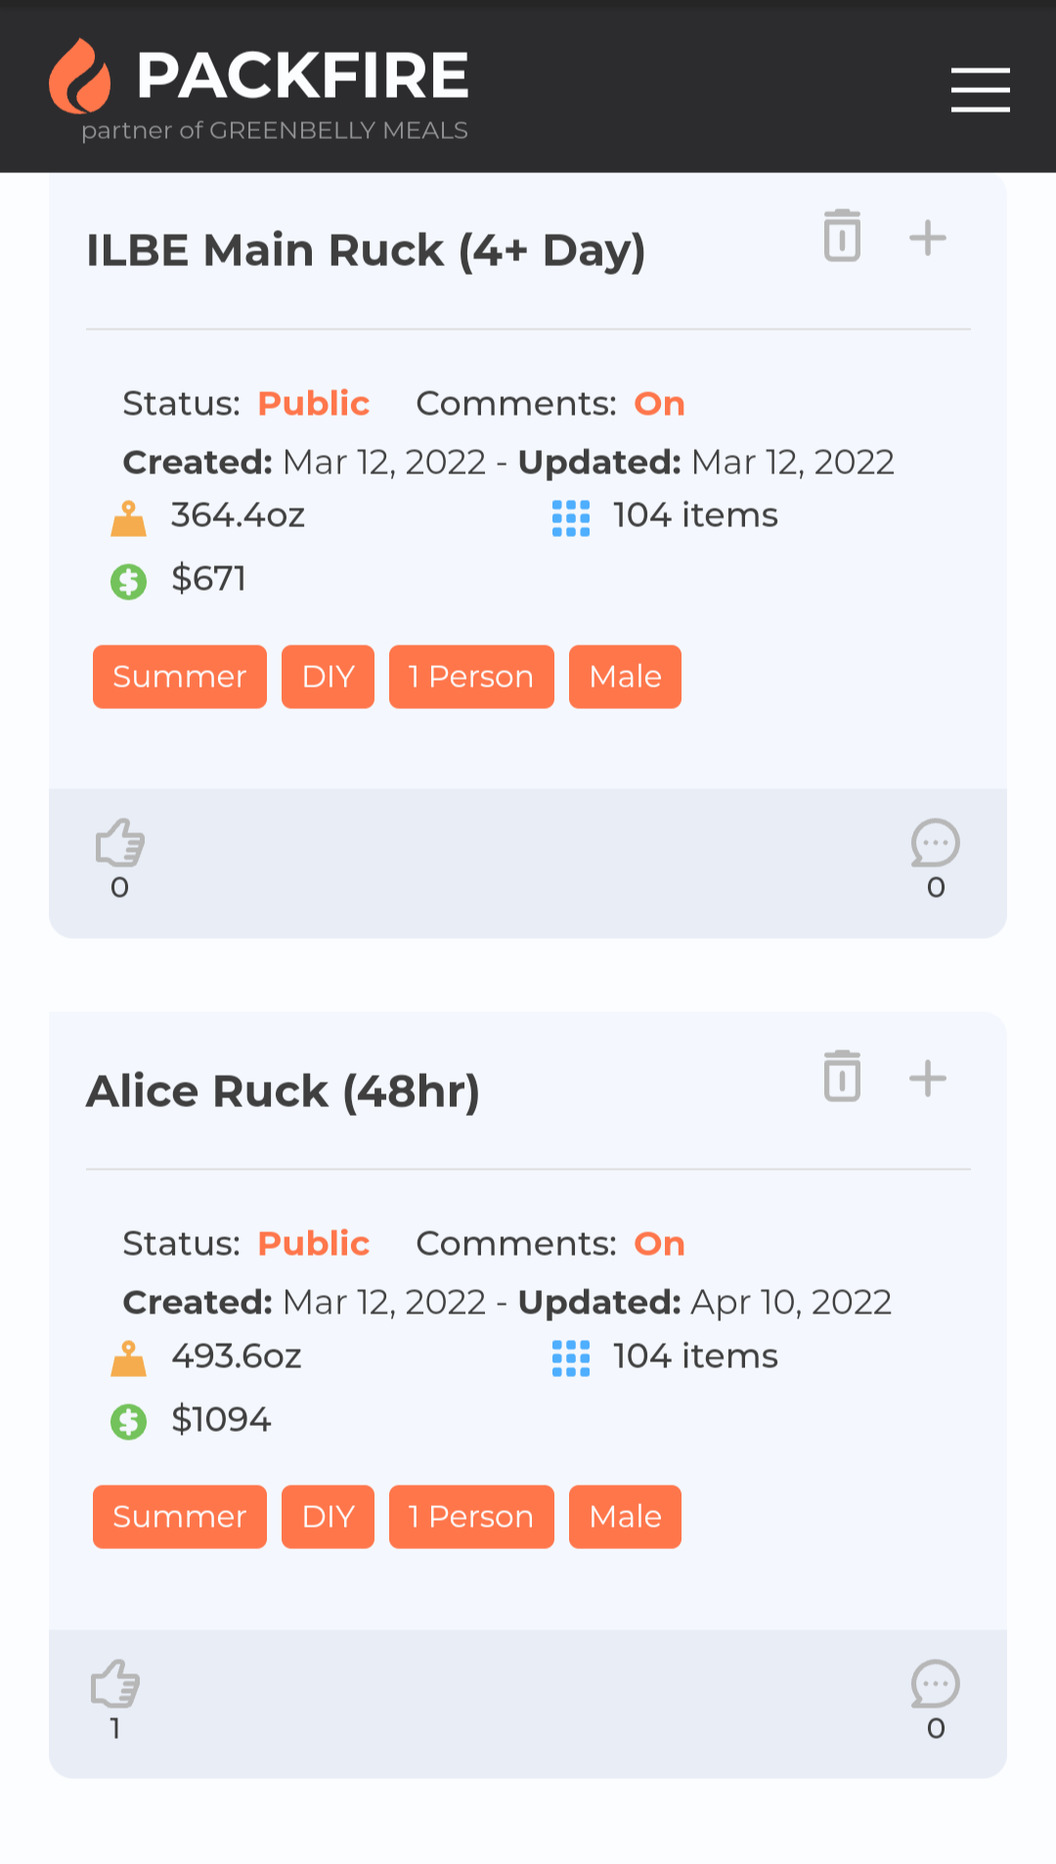1056x1864 pixels.
Task: Delete the ILBE Main Ruck pack
Action: (x=842, y=236)
